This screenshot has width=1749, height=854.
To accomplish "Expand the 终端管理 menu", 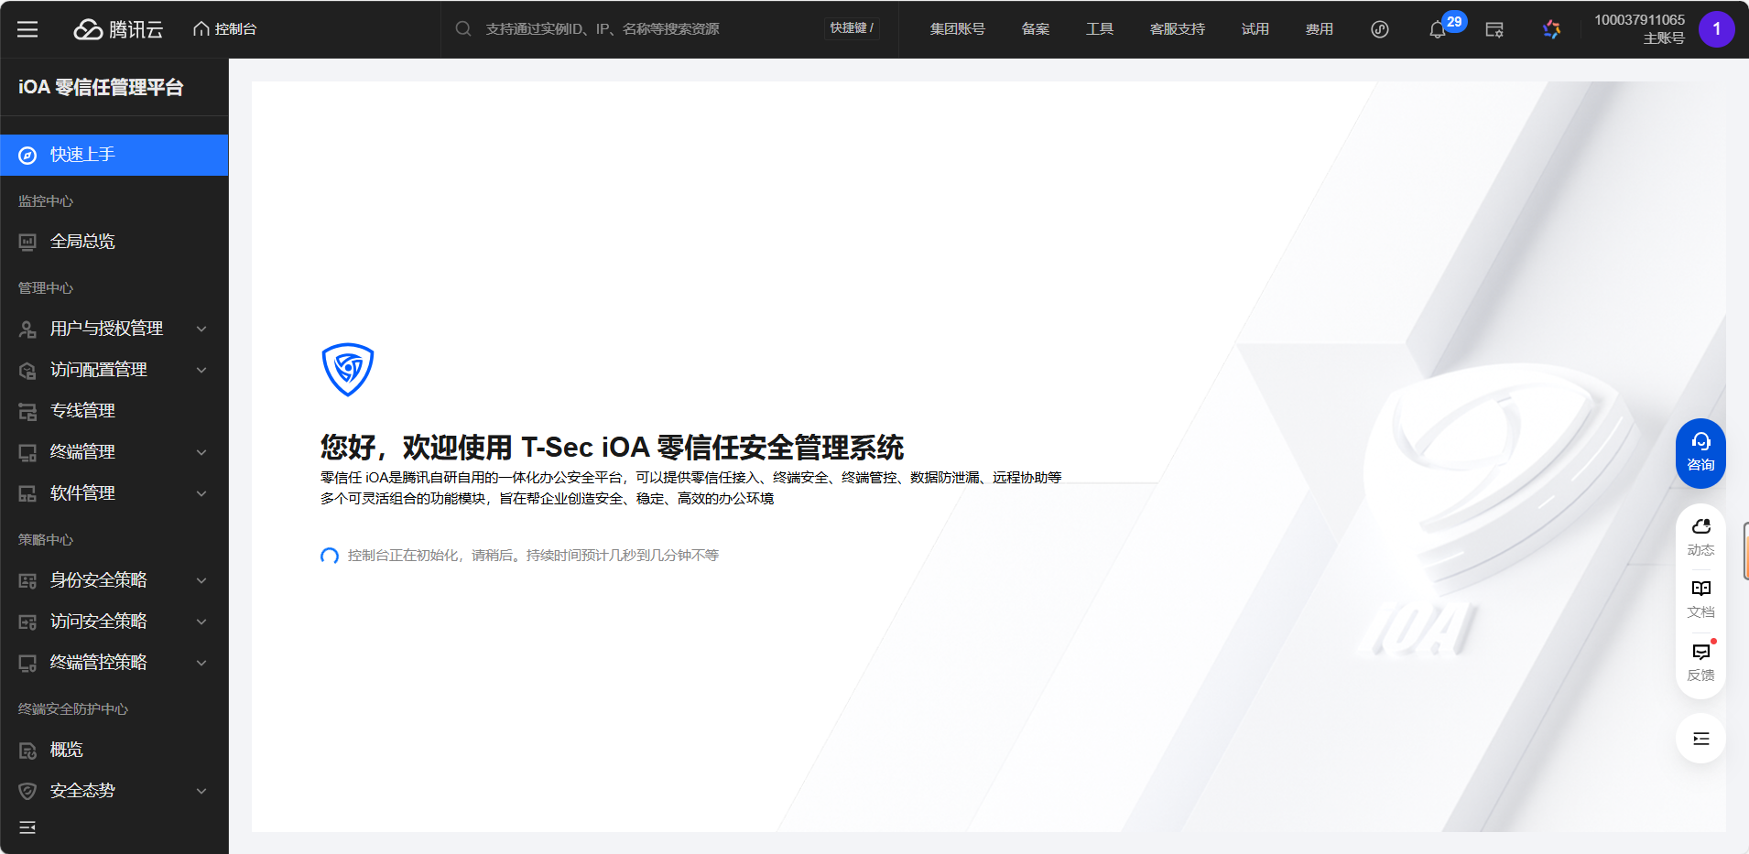I will (x=81, y=451).
